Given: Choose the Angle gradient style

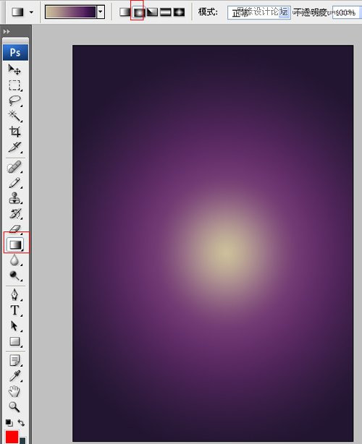Looking at the screenshot, I should click(x=152, y=12).
